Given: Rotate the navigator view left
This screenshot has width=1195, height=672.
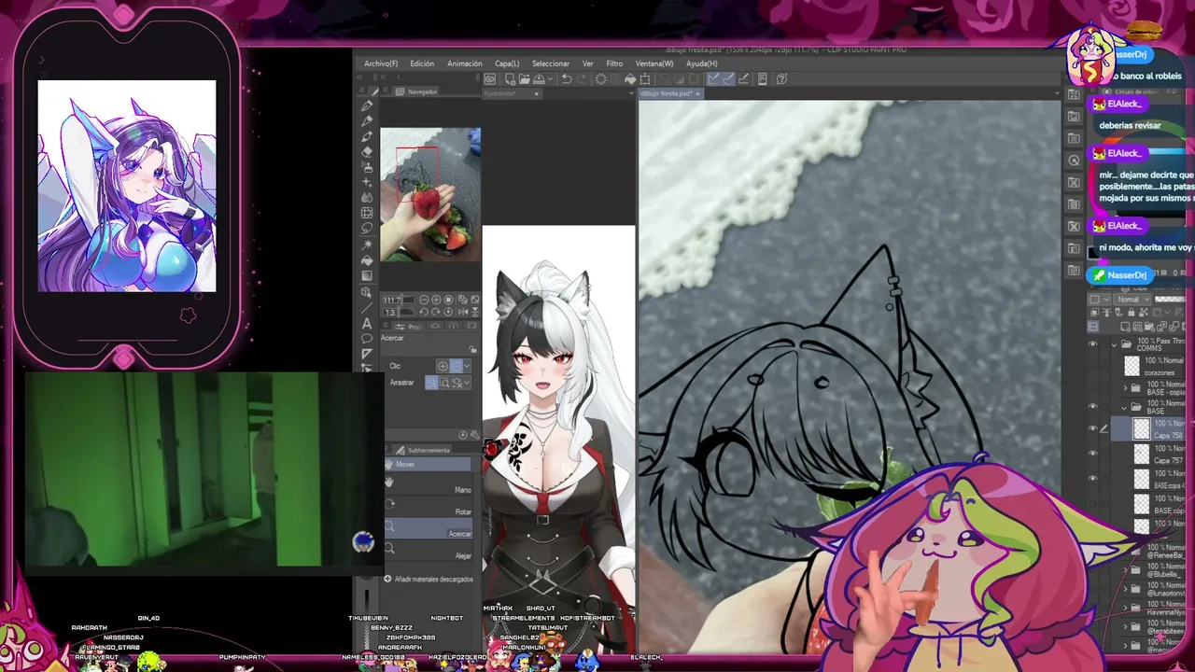Looking at the screenshot, I should point(423,312).
